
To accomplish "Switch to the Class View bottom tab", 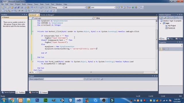I will (179, 39).
